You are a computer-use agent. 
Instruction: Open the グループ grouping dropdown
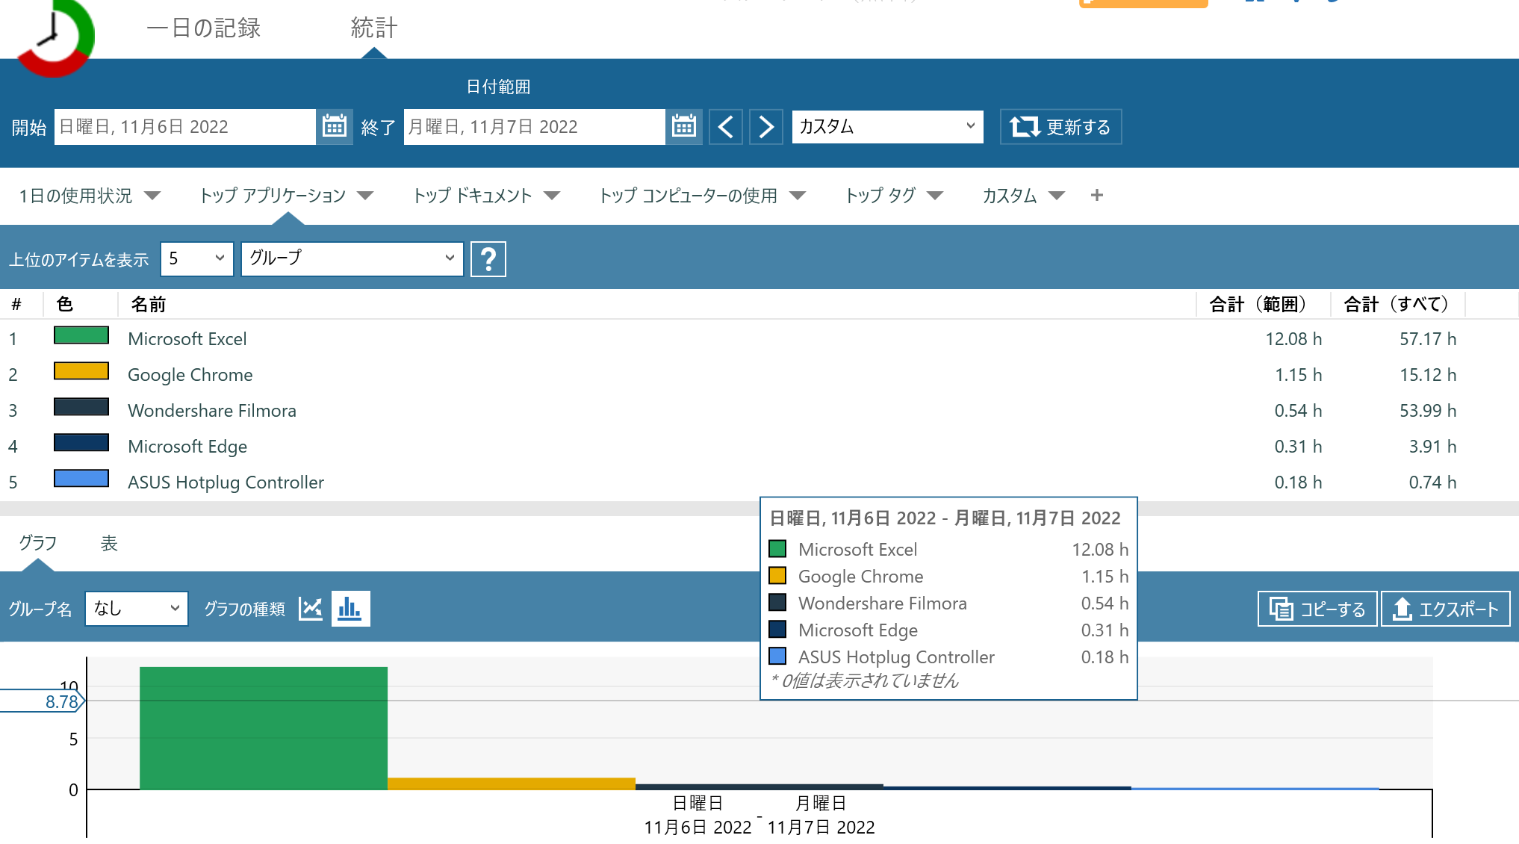(x=352, y=258)
